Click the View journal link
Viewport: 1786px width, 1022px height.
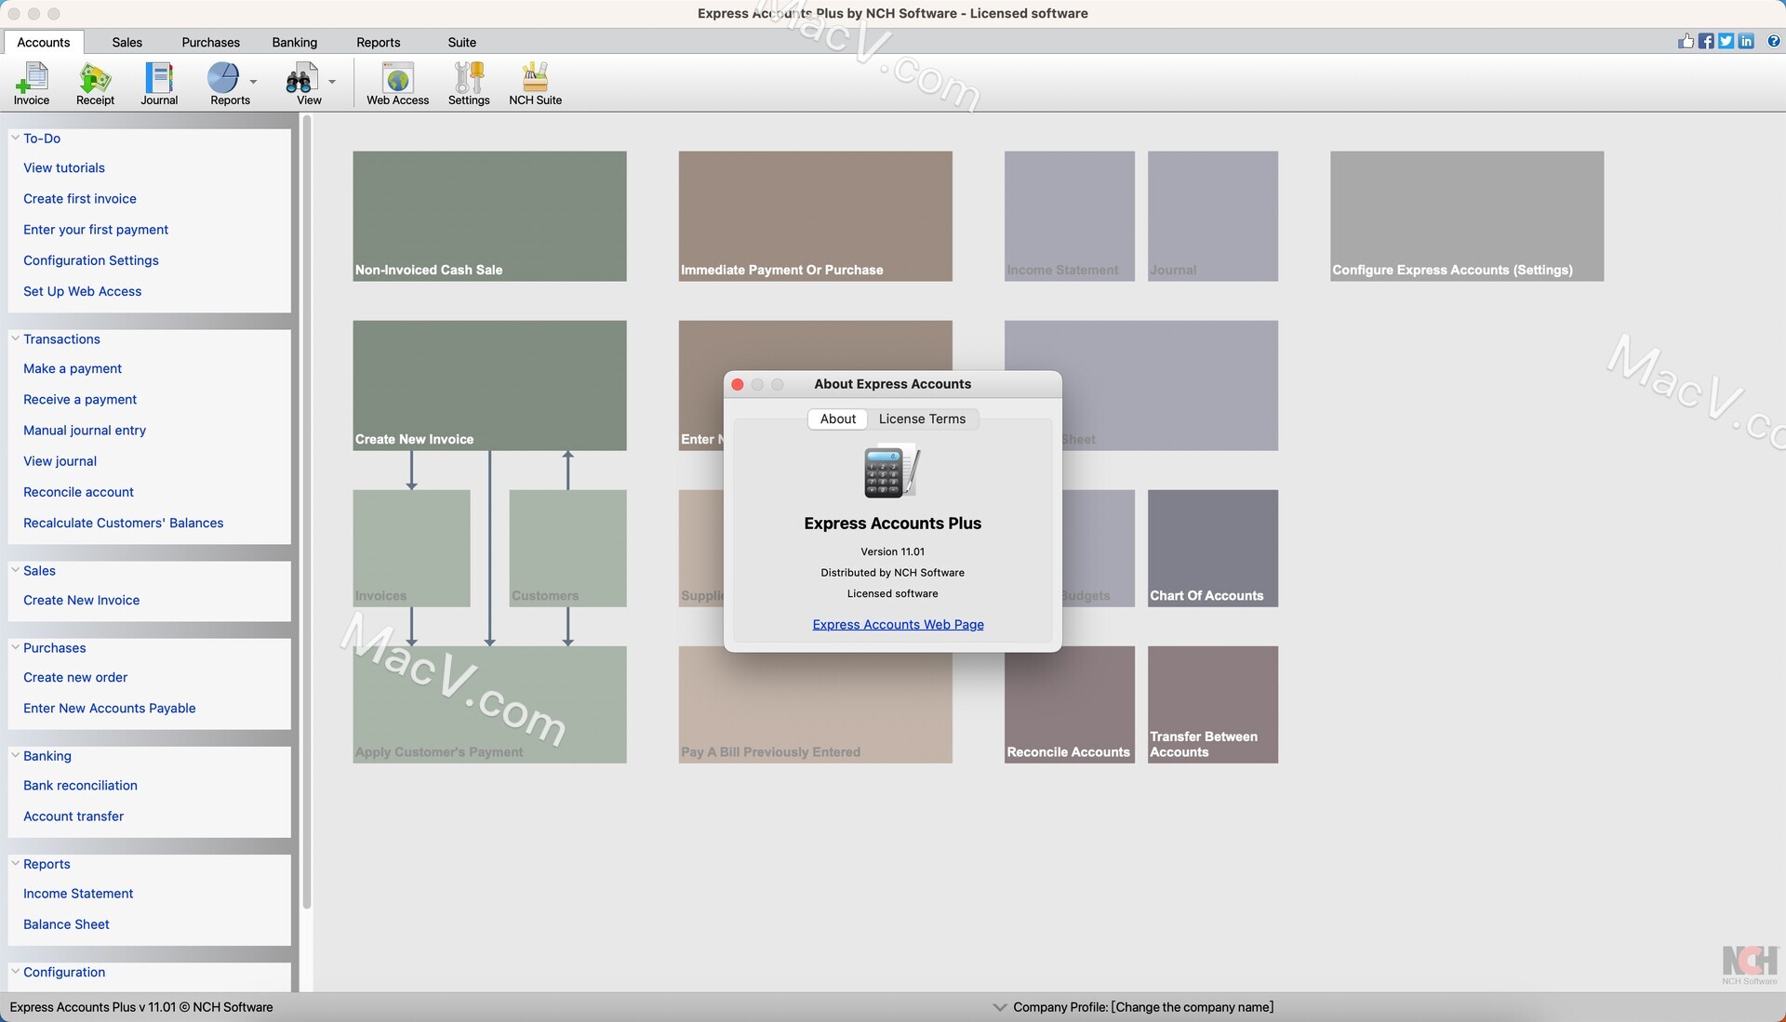click(60, 460)
